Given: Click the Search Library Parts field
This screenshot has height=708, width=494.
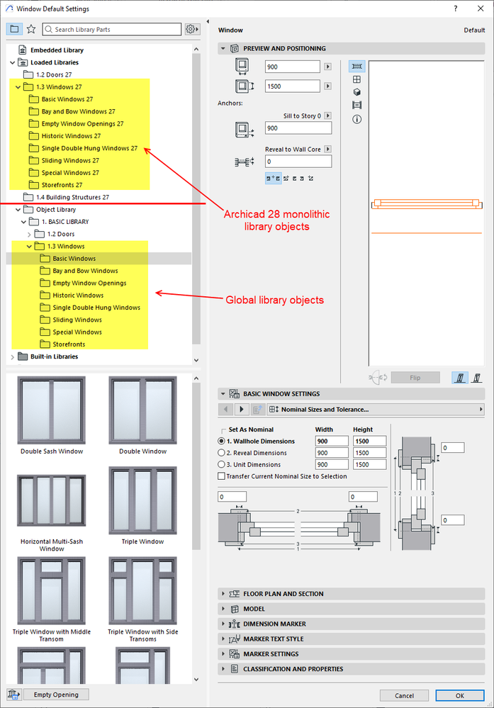Looking at the screenshot, I should (112, 29).
